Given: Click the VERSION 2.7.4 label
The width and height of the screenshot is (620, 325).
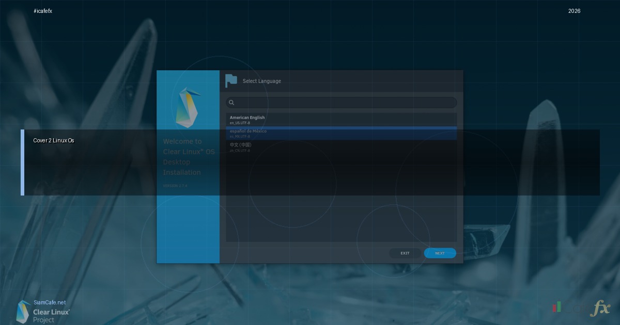Looking at the screenshot, I should 175,186.
